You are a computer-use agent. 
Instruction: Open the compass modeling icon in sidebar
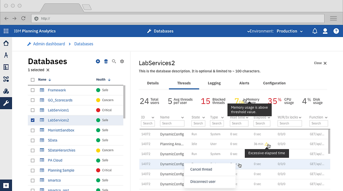tap(6, 55)
